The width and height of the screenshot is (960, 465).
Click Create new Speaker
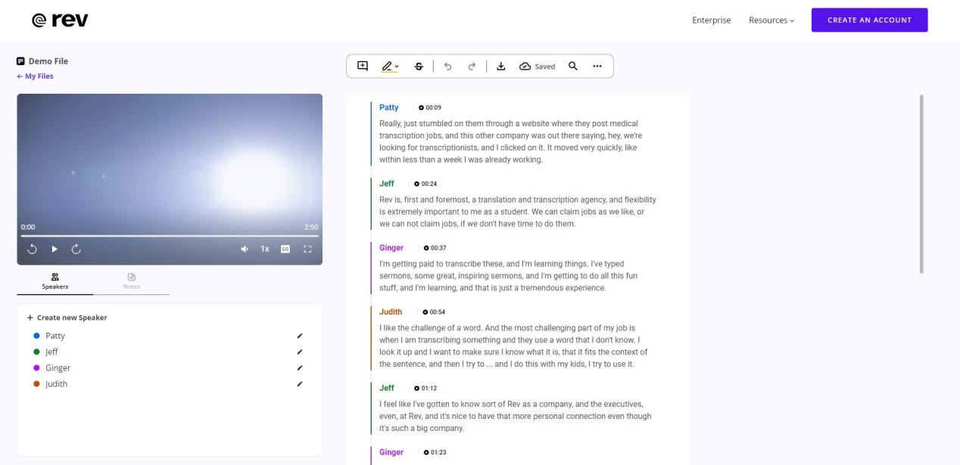coord(67,318)
